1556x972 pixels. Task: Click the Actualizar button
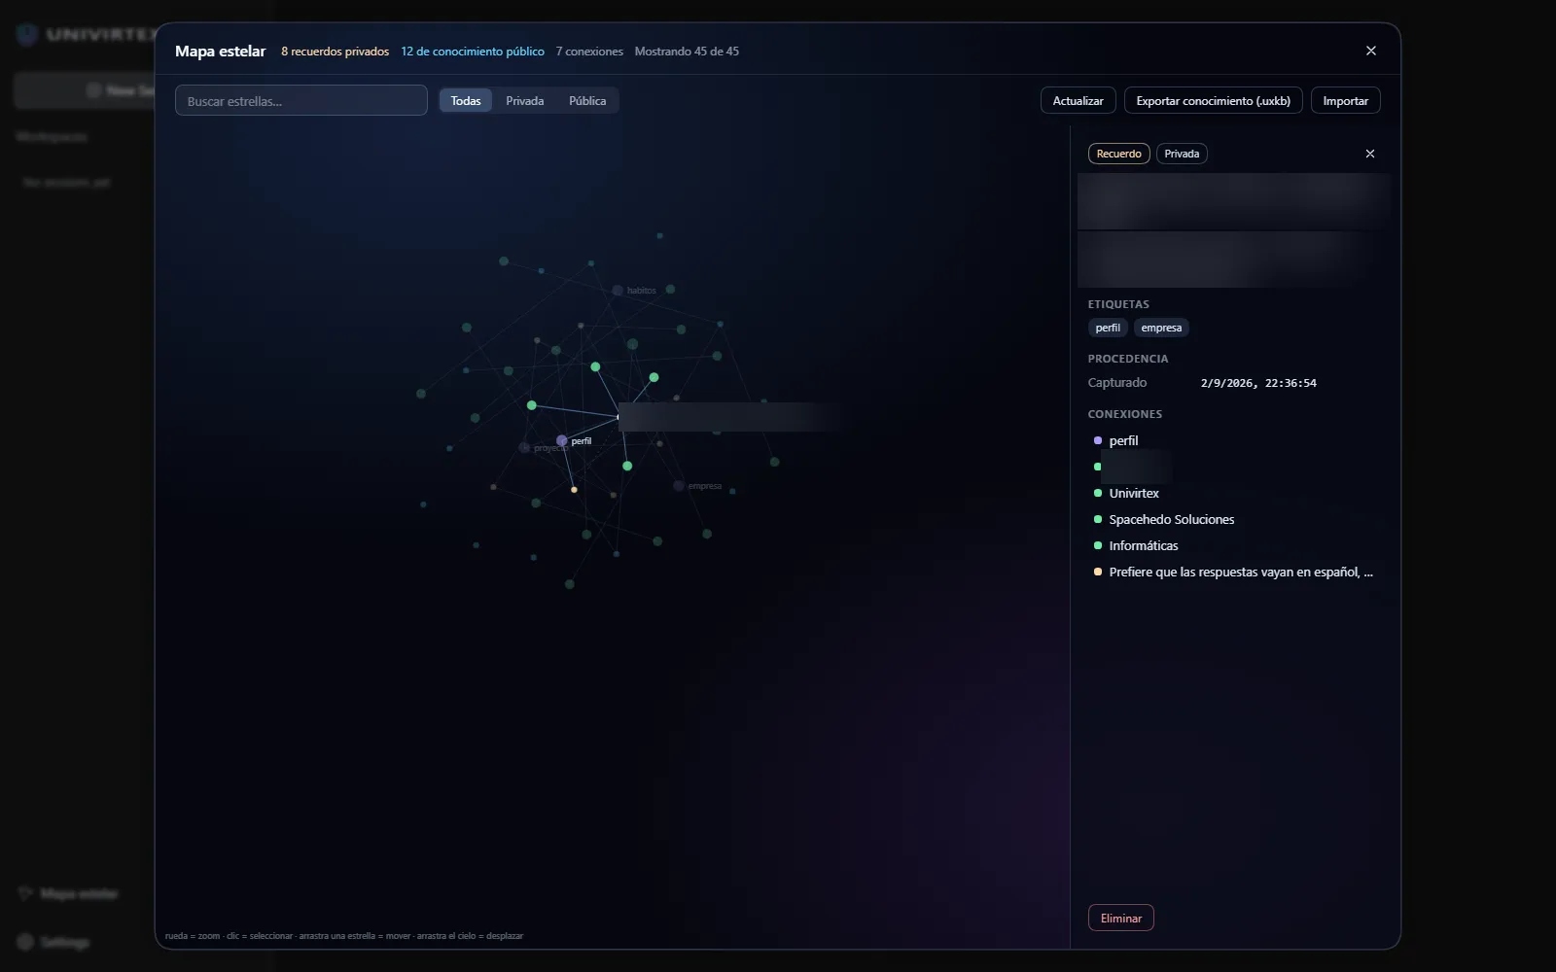[1078, 100]
